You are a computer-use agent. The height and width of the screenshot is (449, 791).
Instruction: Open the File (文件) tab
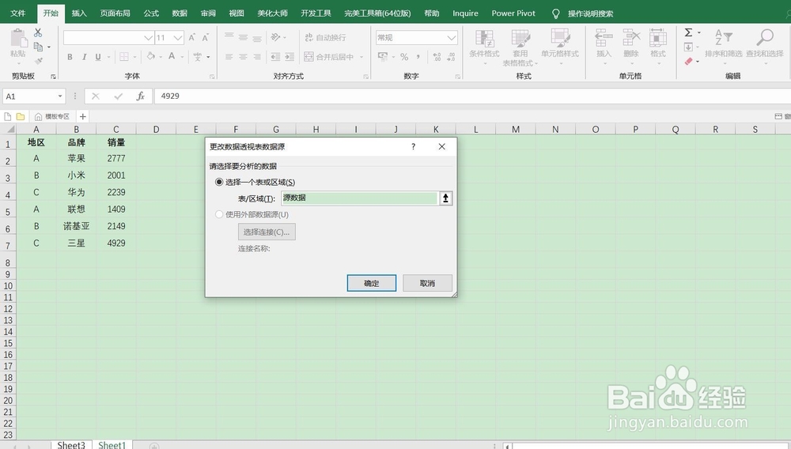tap(17, 13)
